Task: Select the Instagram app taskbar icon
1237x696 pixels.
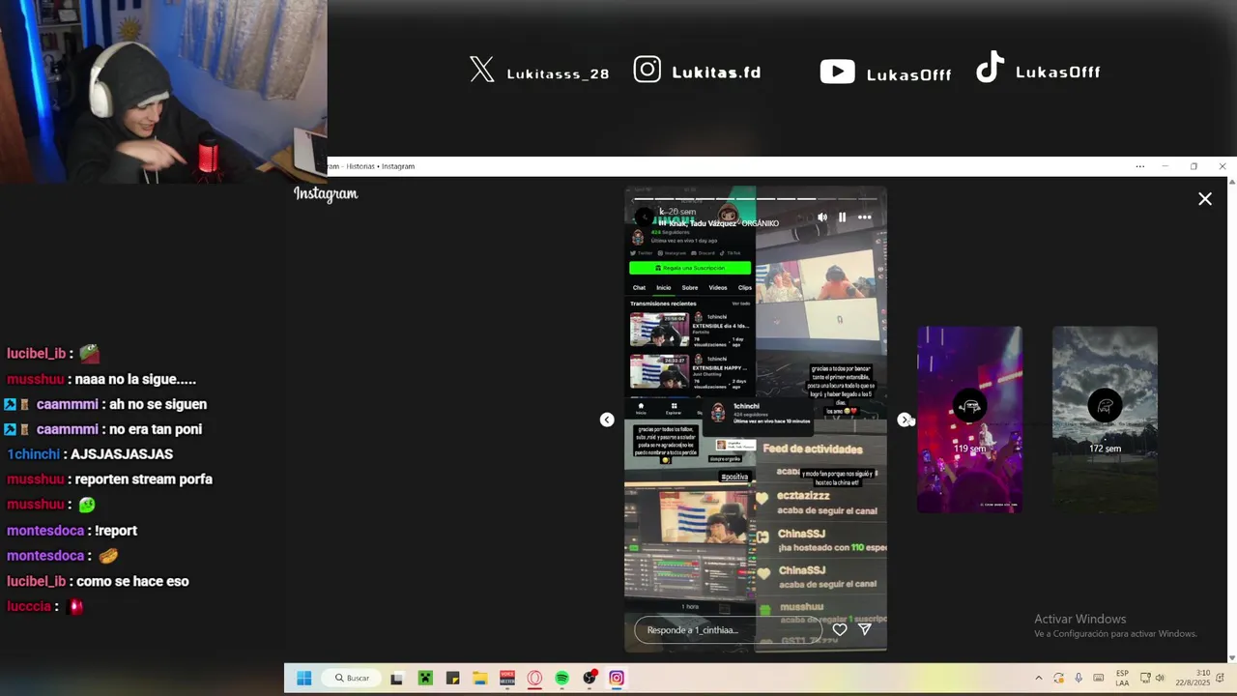Action: click(617, 678)
